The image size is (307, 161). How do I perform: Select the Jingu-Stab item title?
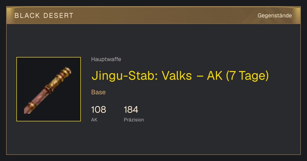[180, 76]
